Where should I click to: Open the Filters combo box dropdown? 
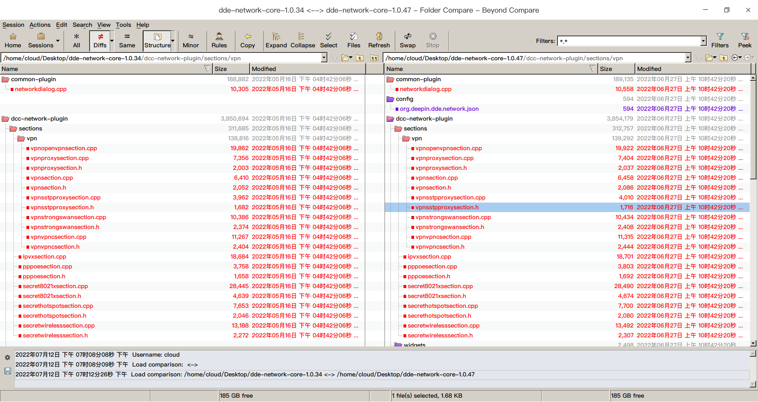[703, 41]
